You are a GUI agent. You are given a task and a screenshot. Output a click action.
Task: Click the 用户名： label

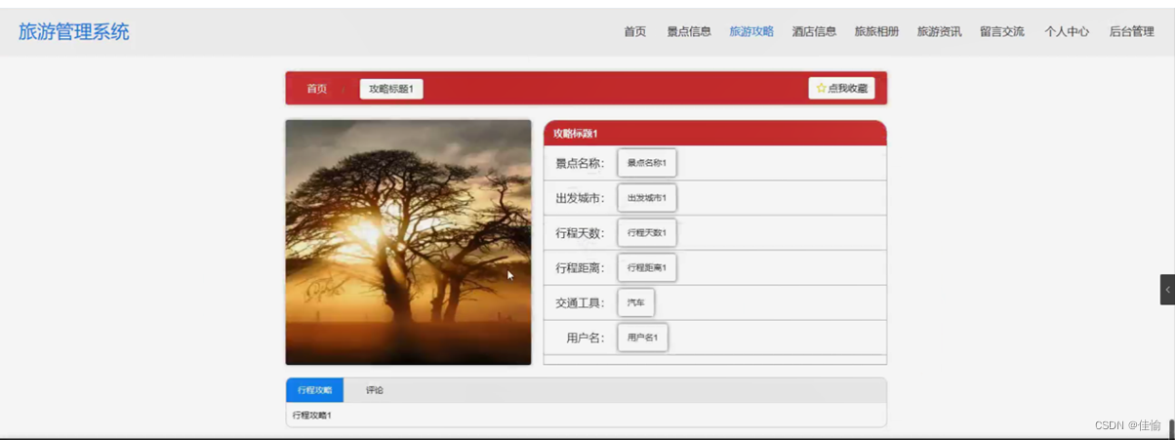pos(586,339)
